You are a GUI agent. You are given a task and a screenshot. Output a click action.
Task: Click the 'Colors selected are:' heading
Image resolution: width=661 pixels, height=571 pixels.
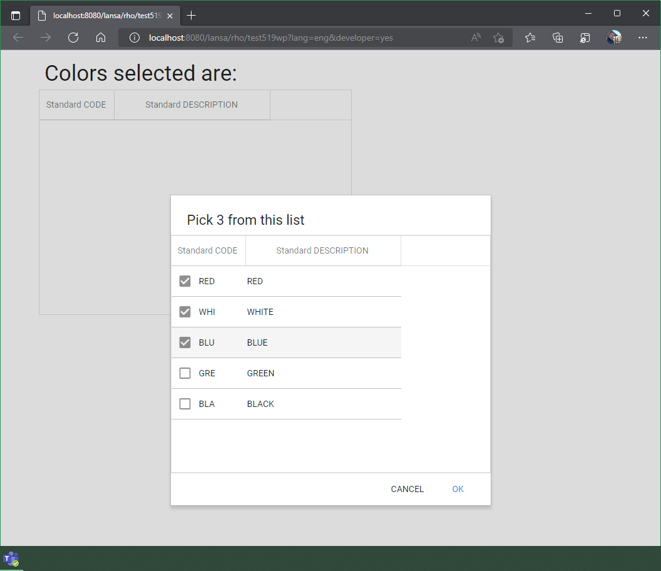[x=141, y=73]
